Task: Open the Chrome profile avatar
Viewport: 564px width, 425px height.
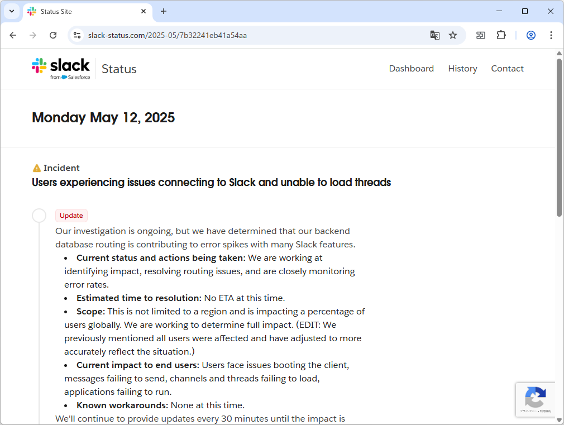Action: pos(531,35)
